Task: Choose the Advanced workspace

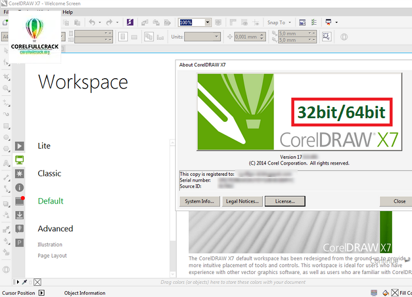Action: (55, 228)
